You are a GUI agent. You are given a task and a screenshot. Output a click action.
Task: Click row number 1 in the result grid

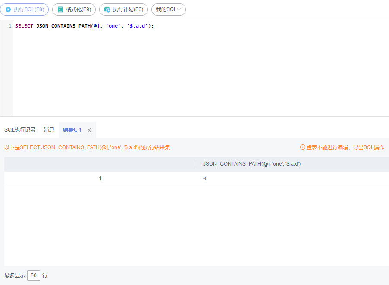coord(100,178)
